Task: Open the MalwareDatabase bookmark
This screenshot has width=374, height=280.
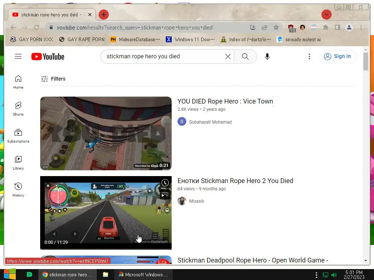Action: click(x=135, y=39)
